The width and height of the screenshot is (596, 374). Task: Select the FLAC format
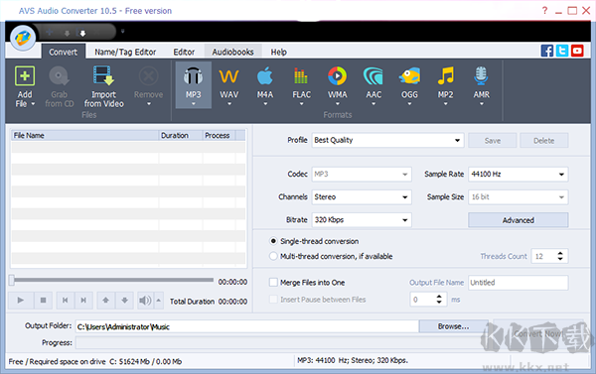pyautogui.click(x=301, y=85)
